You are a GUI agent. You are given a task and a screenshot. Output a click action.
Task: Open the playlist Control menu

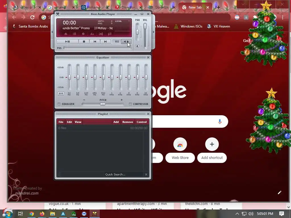click(142, 122)
